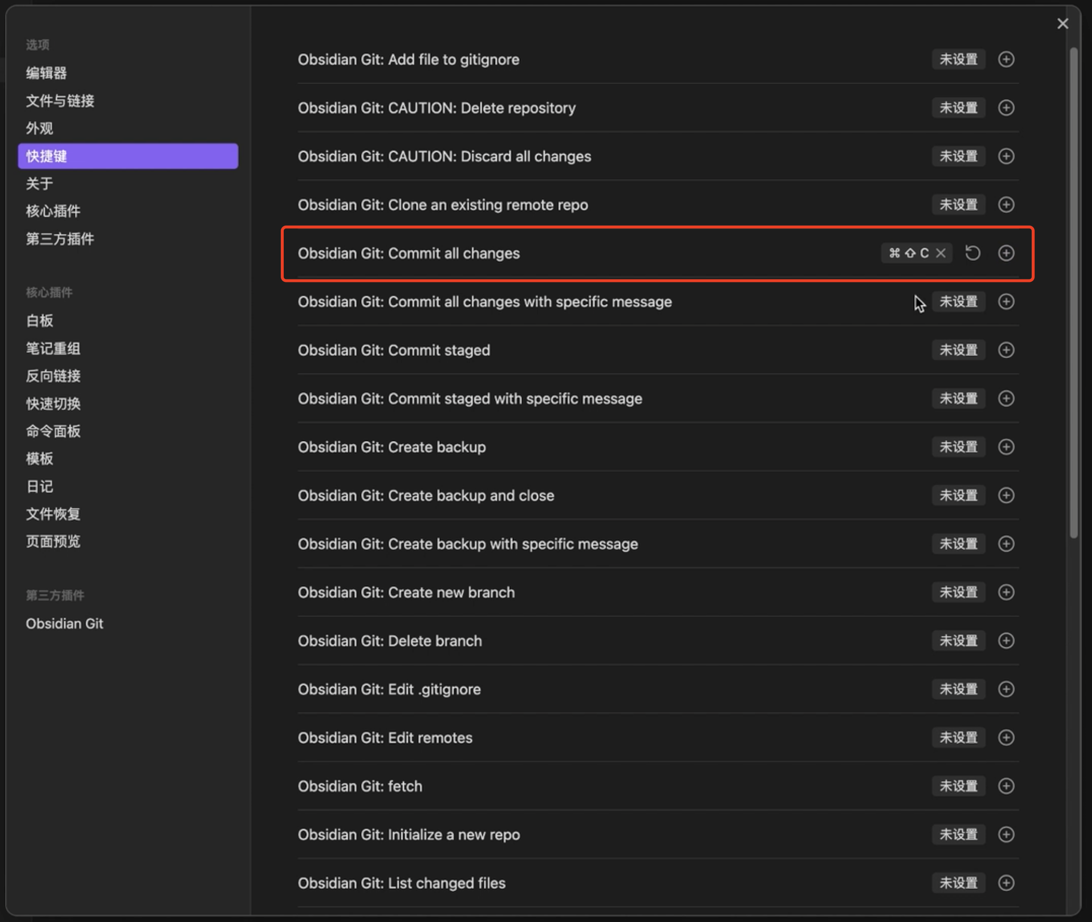Restore default hotkey for Commit all changes

(972, 253)
